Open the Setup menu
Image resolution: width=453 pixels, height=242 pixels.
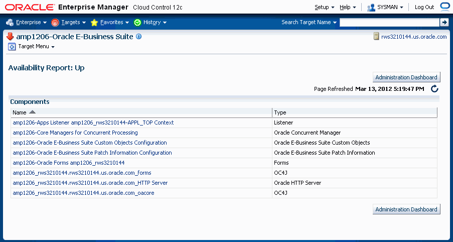325,7
